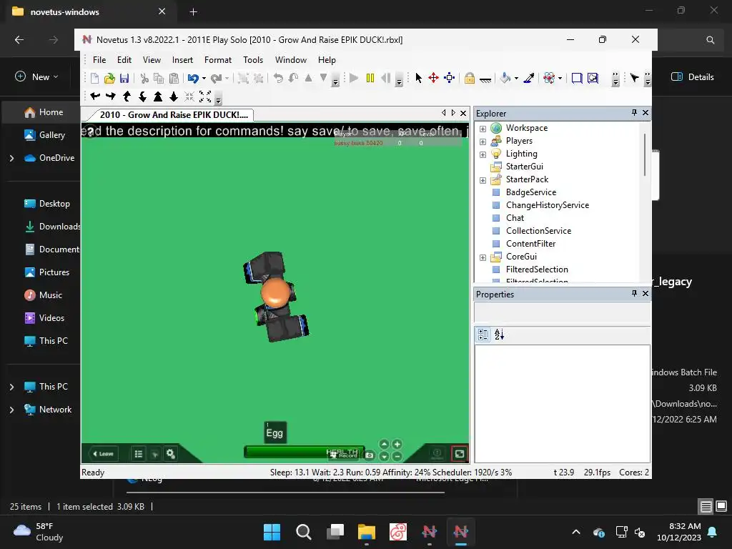Viewport: 732px width, 549px height.
Task: Select BadgeService in the Explorer
Action: click(x=531, y=192)
